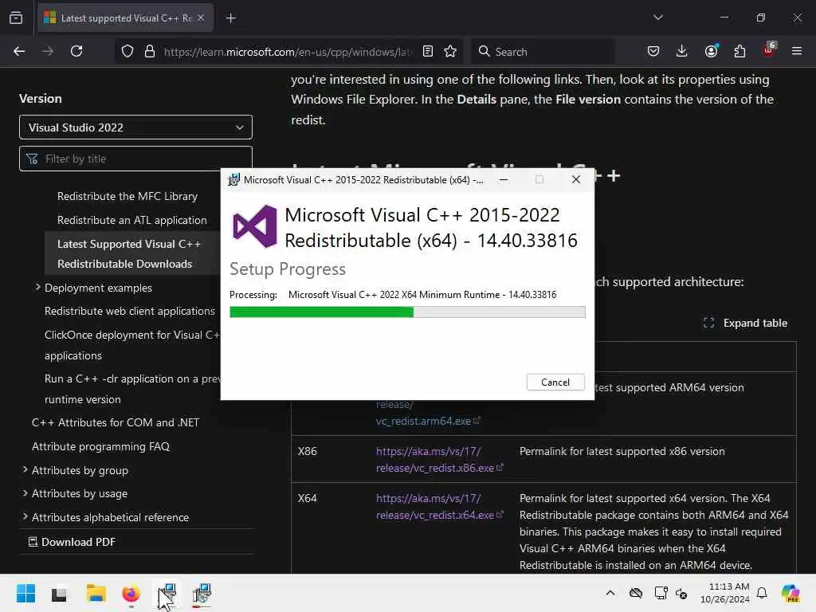816x612 pixels.
Task: Click the second installer taskbar icon
Action: 202,593
